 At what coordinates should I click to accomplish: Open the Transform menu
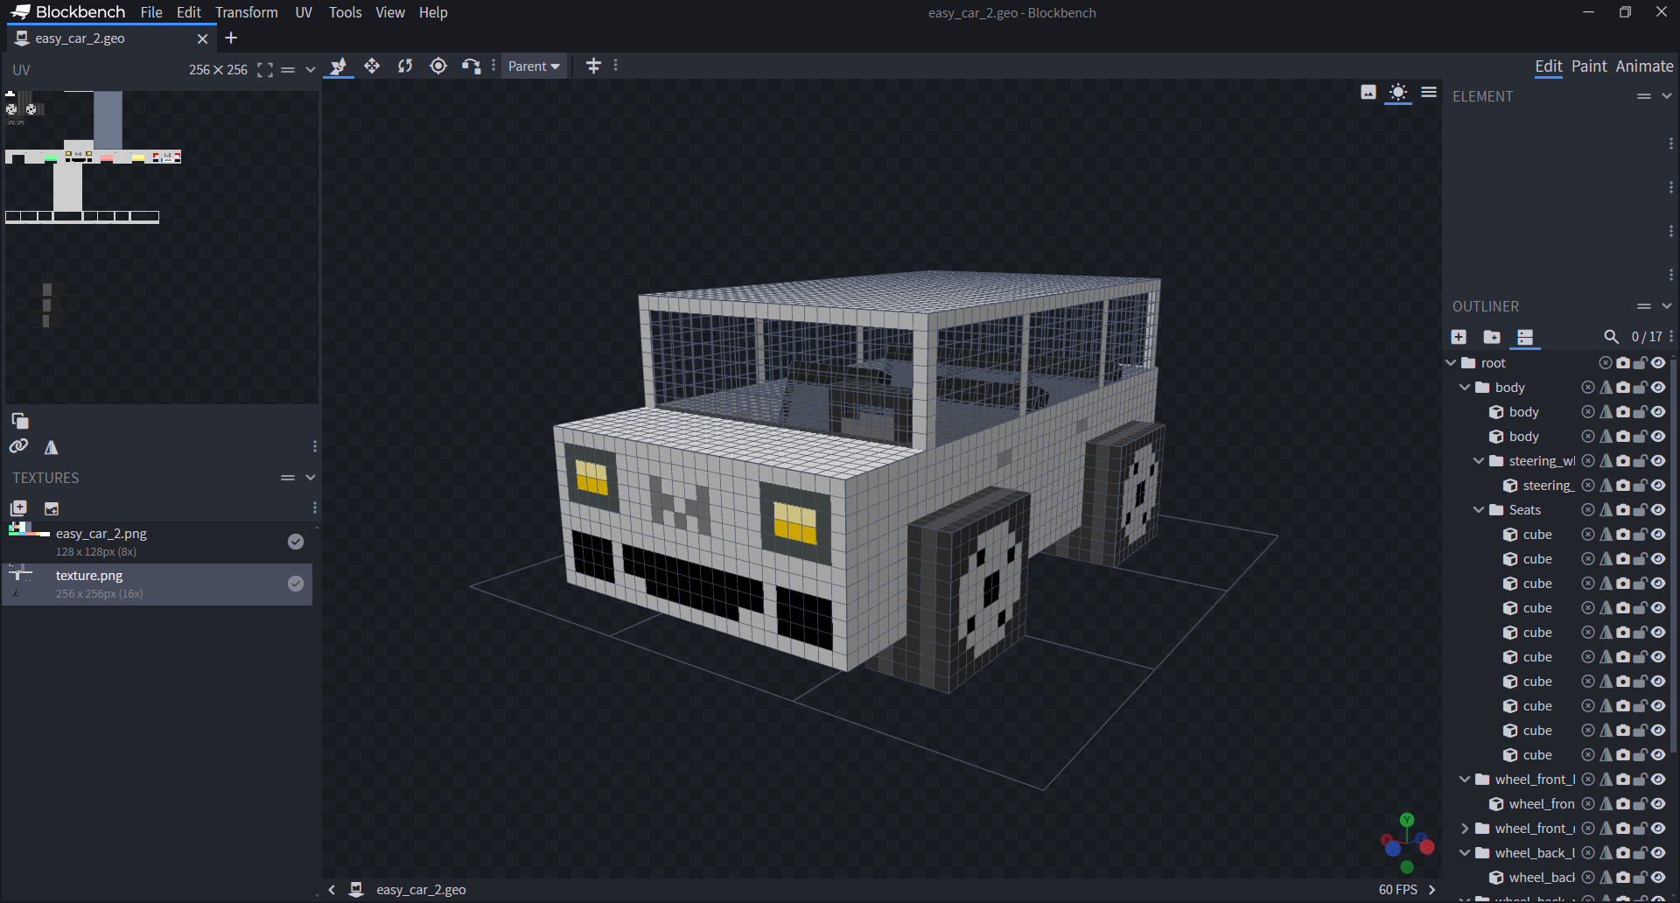247,12
